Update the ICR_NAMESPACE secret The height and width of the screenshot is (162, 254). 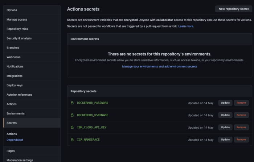(225, 140)
